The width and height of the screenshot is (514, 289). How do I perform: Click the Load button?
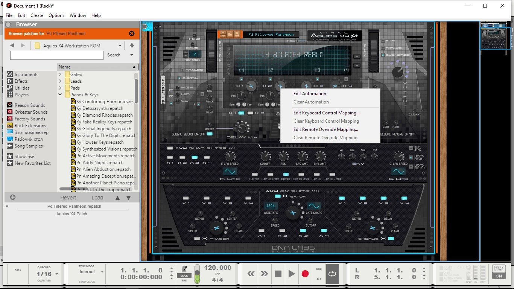97,198
